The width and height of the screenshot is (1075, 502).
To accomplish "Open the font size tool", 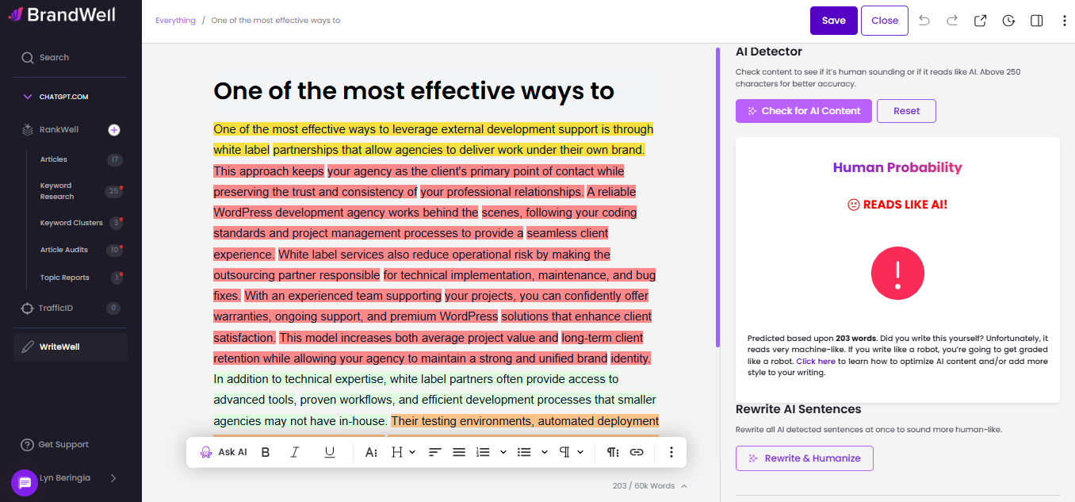I will [x=371, y=452].
